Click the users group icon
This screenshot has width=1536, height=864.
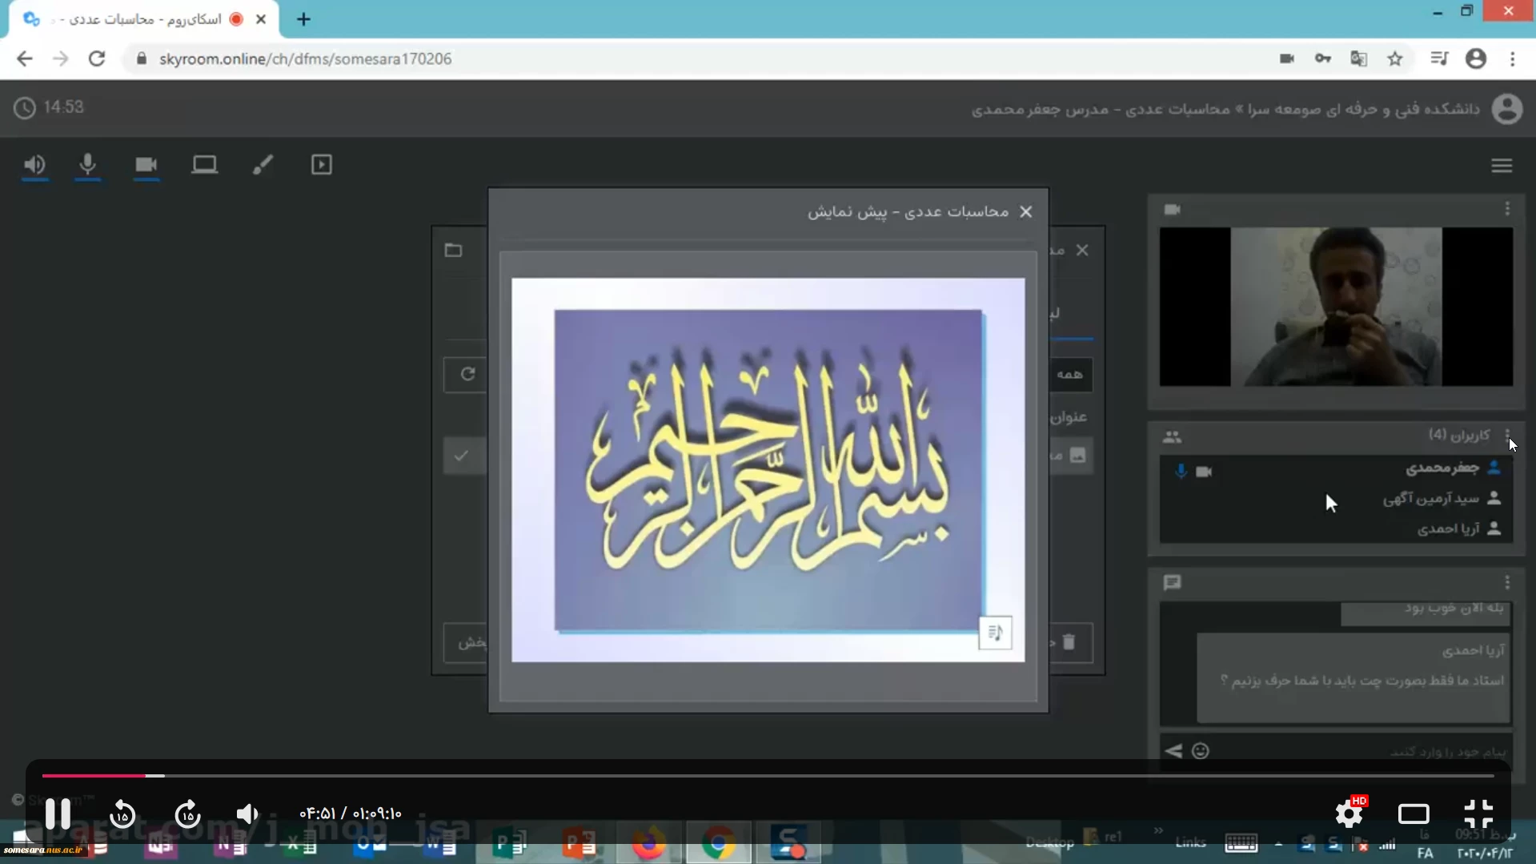tap(1173, 437)
